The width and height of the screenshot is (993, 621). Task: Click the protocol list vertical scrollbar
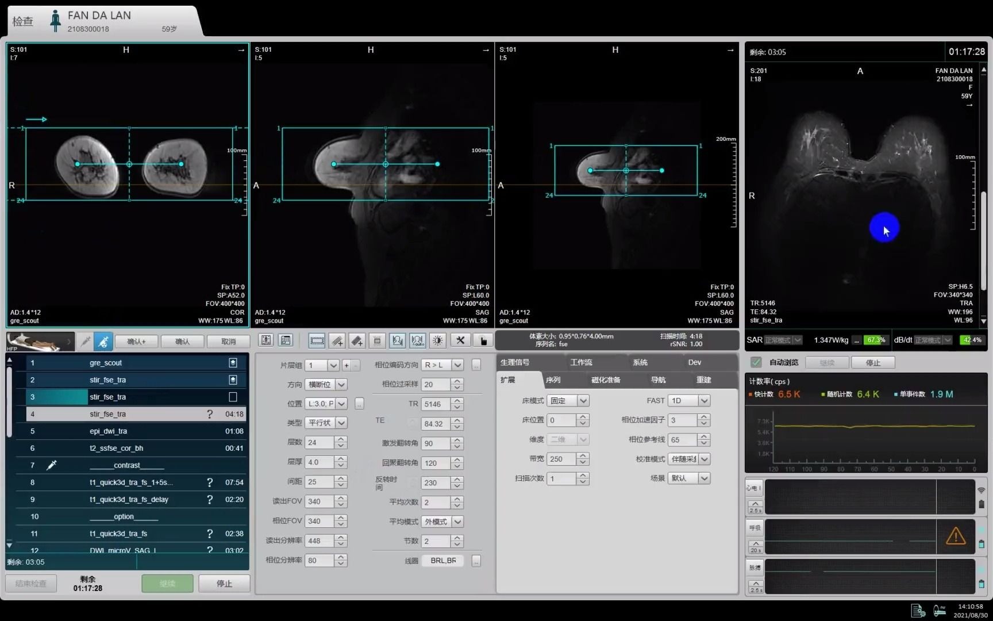click(9, 402)
